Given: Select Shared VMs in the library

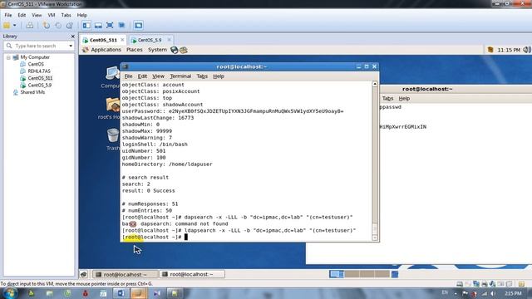Looking at the screenshot, I should (x=32, y=92).
